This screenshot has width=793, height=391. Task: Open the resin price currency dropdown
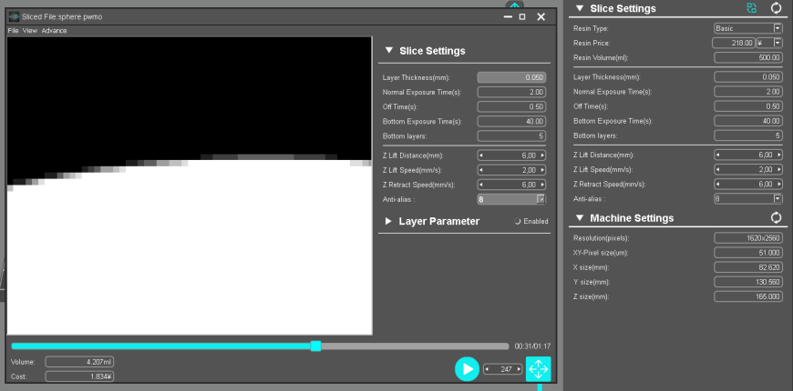pyautogui.click(x=778, y=43)
